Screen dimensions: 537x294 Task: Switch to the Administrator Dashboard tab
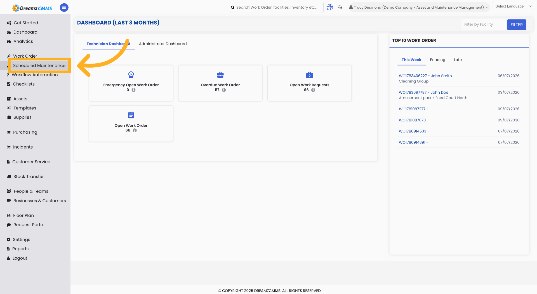(163, 44)
